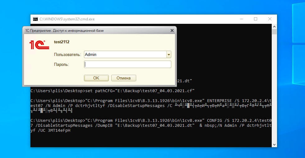Click the test2112 database name
The image size is (305, 158).
pos(62,42)
